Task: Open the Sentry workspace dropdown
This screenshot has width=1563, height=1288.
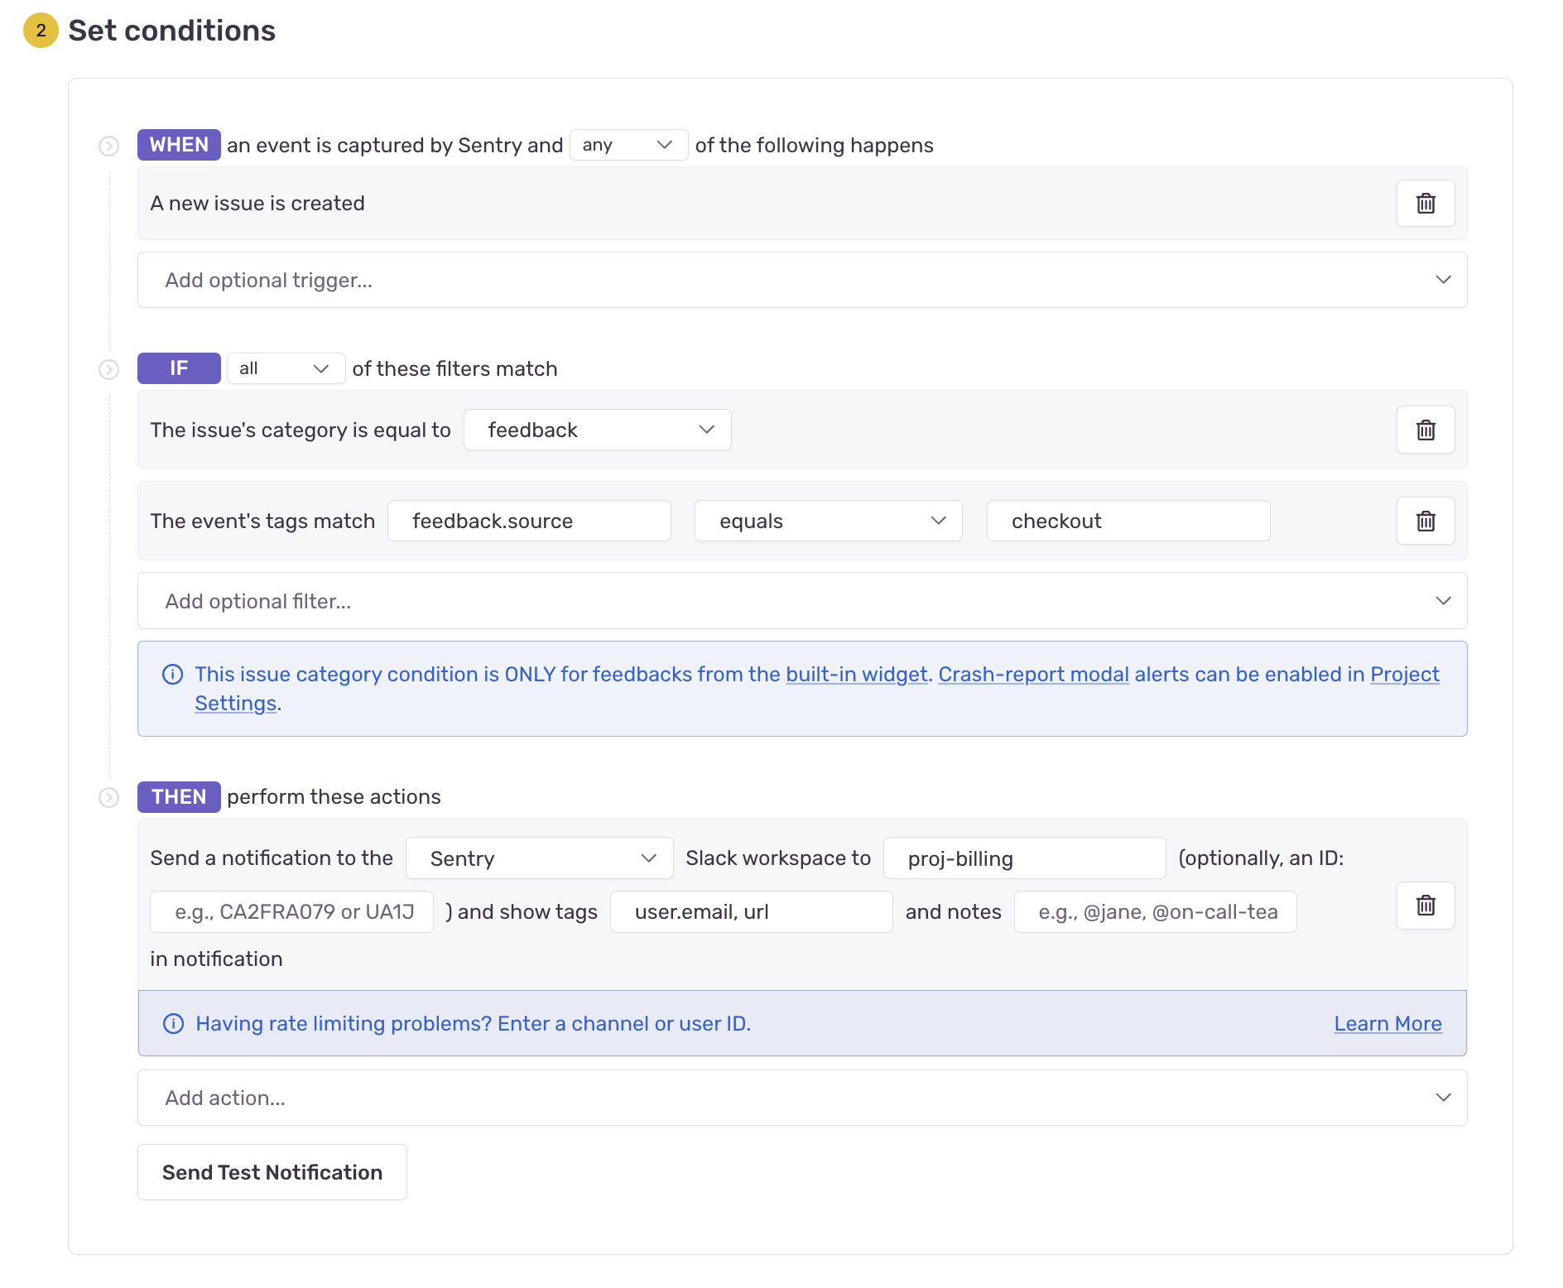Action: click(539, 858)
